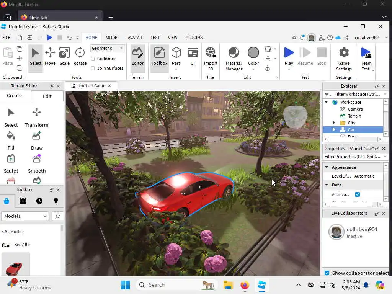The image size is (392, 294).
Task: Open File Explorer from taskbar
Action: pyautogui.click(x=228, y=285)
